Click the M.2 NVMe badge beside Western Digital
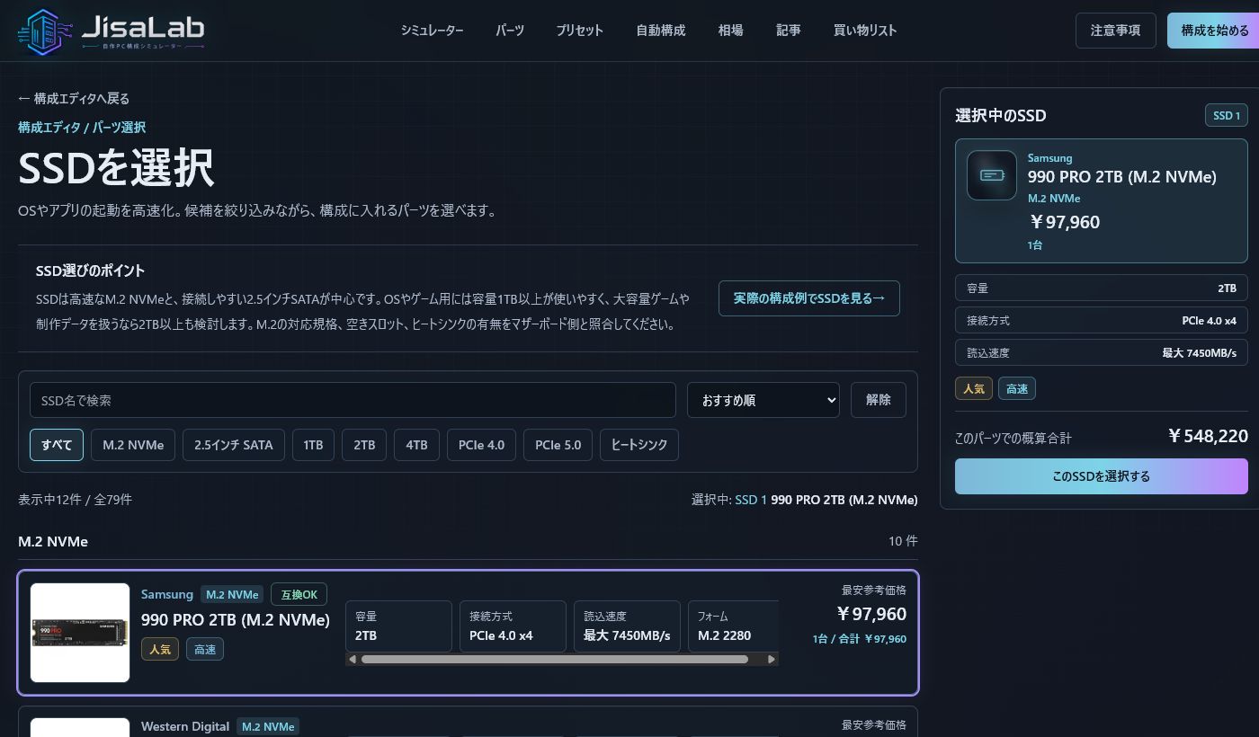 coord(268,726)
